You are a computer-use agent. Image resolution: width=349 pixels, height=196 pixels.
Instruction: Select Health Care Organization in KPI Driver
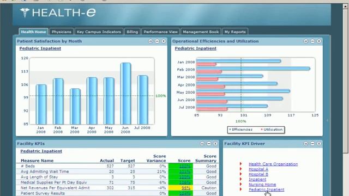coord(273,164)
